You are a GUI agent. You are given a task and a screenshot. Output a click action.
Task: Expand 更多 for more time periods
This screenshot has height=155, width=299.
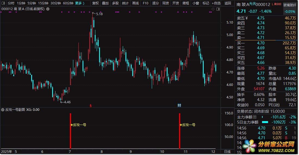(x=80, y=3)
